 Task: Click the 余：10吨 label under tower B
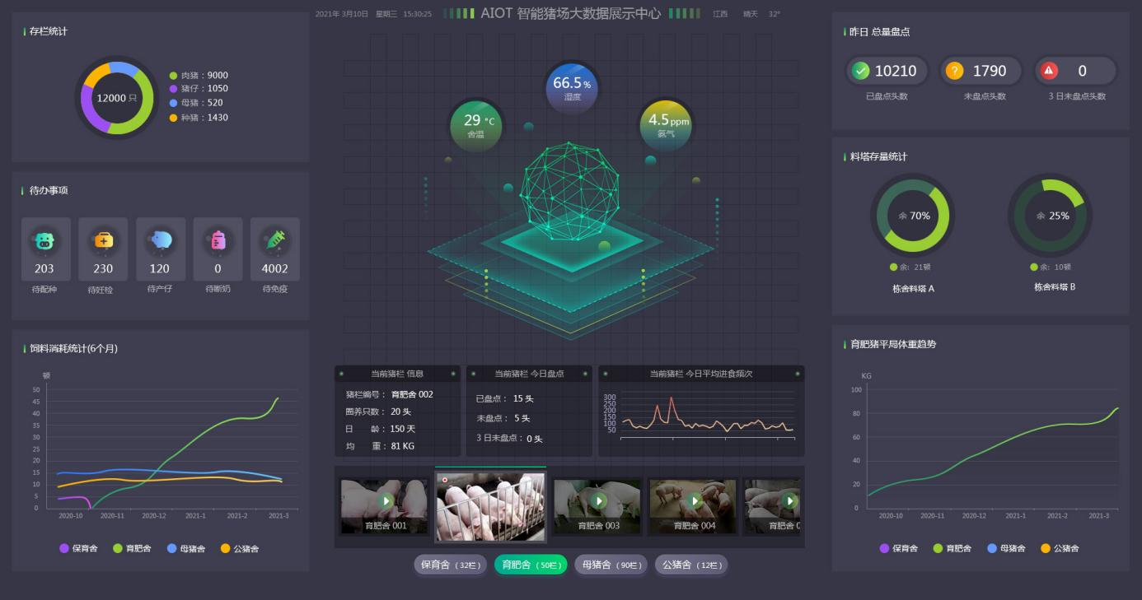coord(1051,267)
